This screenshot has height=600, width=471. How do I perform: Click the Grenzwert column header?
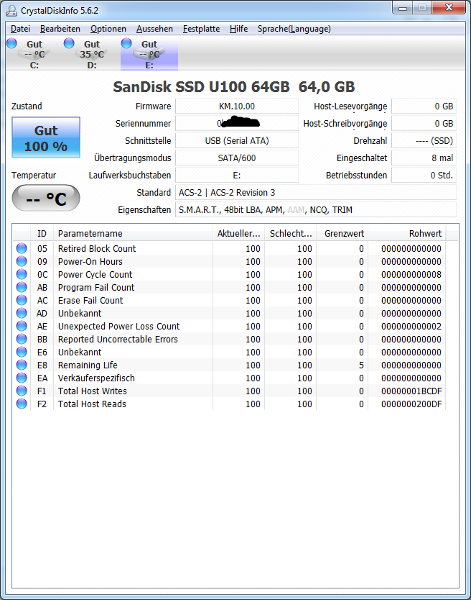(x=342, y=233)
